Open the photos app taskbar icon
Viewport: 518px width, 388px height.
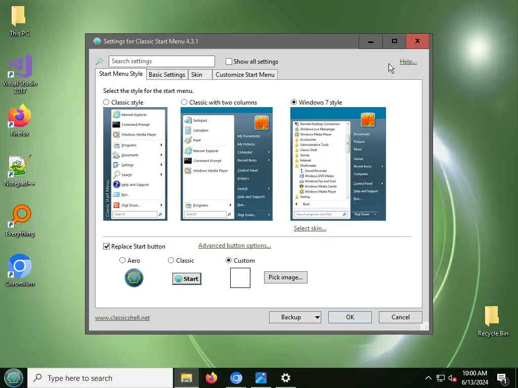[261, 378]
